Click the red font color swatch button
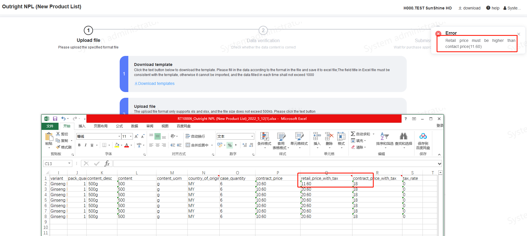This screenshot has height=236, width=527. pyautogui.click(x=127, y=145)
